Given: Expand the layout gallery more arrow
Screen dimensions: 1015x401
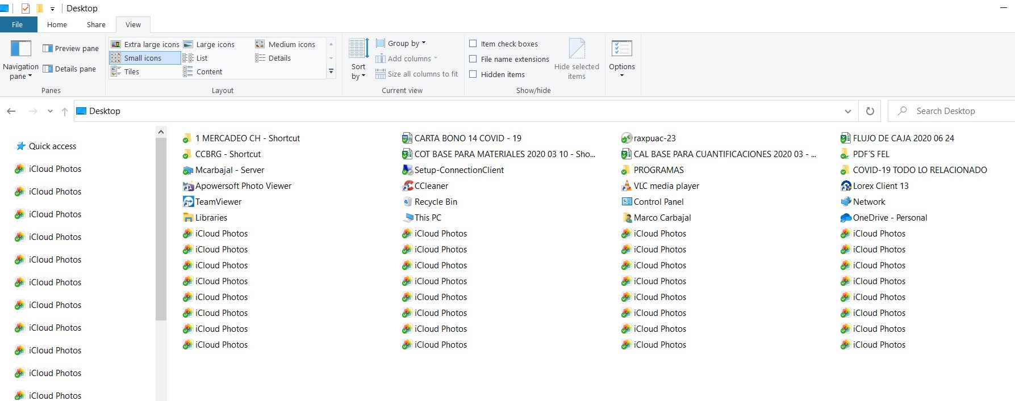Looking at the screenshot, I should coord(331,71).
